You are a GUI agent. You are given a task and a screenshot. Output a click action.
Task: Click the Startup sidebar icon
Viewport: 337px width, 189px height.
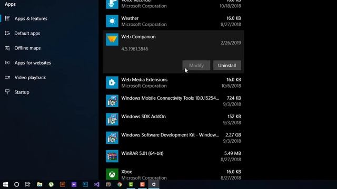pyautogui.click(x=7, y=92)
